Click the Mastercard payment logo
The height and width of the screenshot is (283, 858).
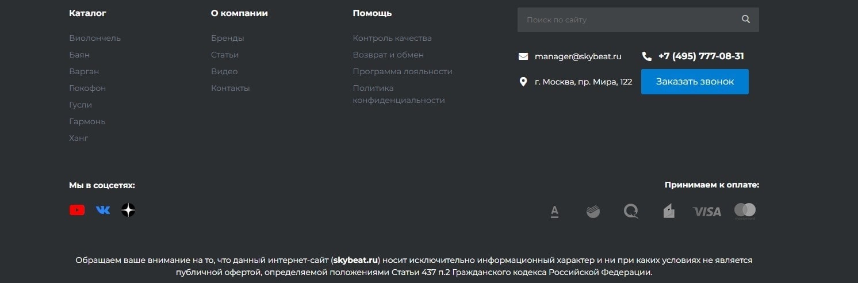(745, 211)
